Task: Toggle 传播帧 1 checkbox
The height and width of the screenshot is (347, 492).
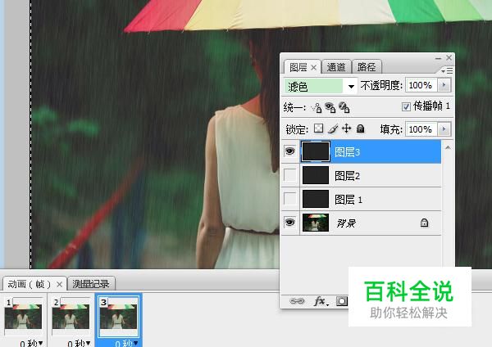Action: [x=406, y=106]
